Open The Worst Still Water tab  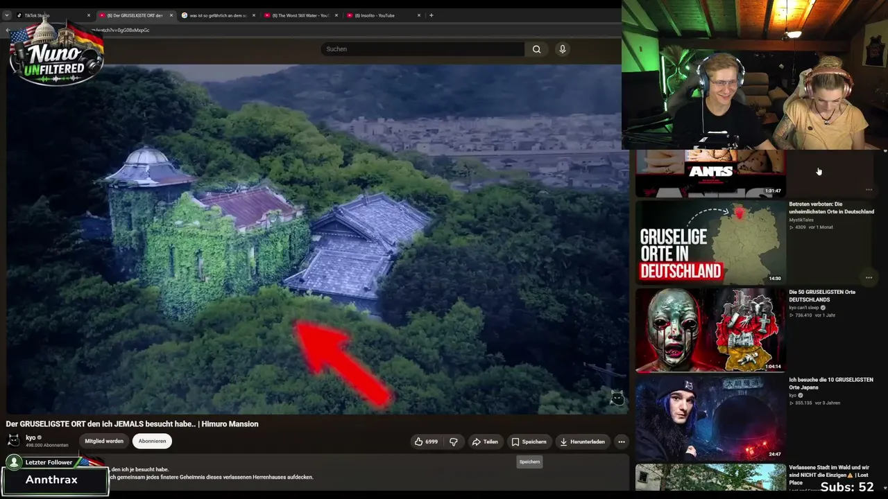300,15
